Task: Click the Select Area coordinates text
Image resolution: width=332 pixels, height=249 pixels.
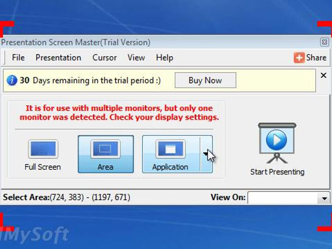Action: [x=66, y=197]
